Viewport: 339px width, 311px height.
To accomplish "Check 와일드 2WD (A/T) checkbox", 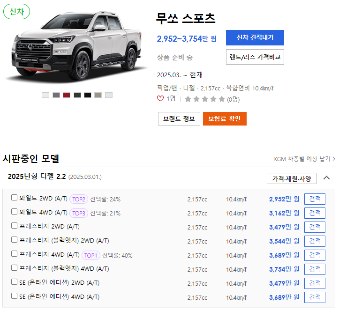I will [x=14, y=198].
